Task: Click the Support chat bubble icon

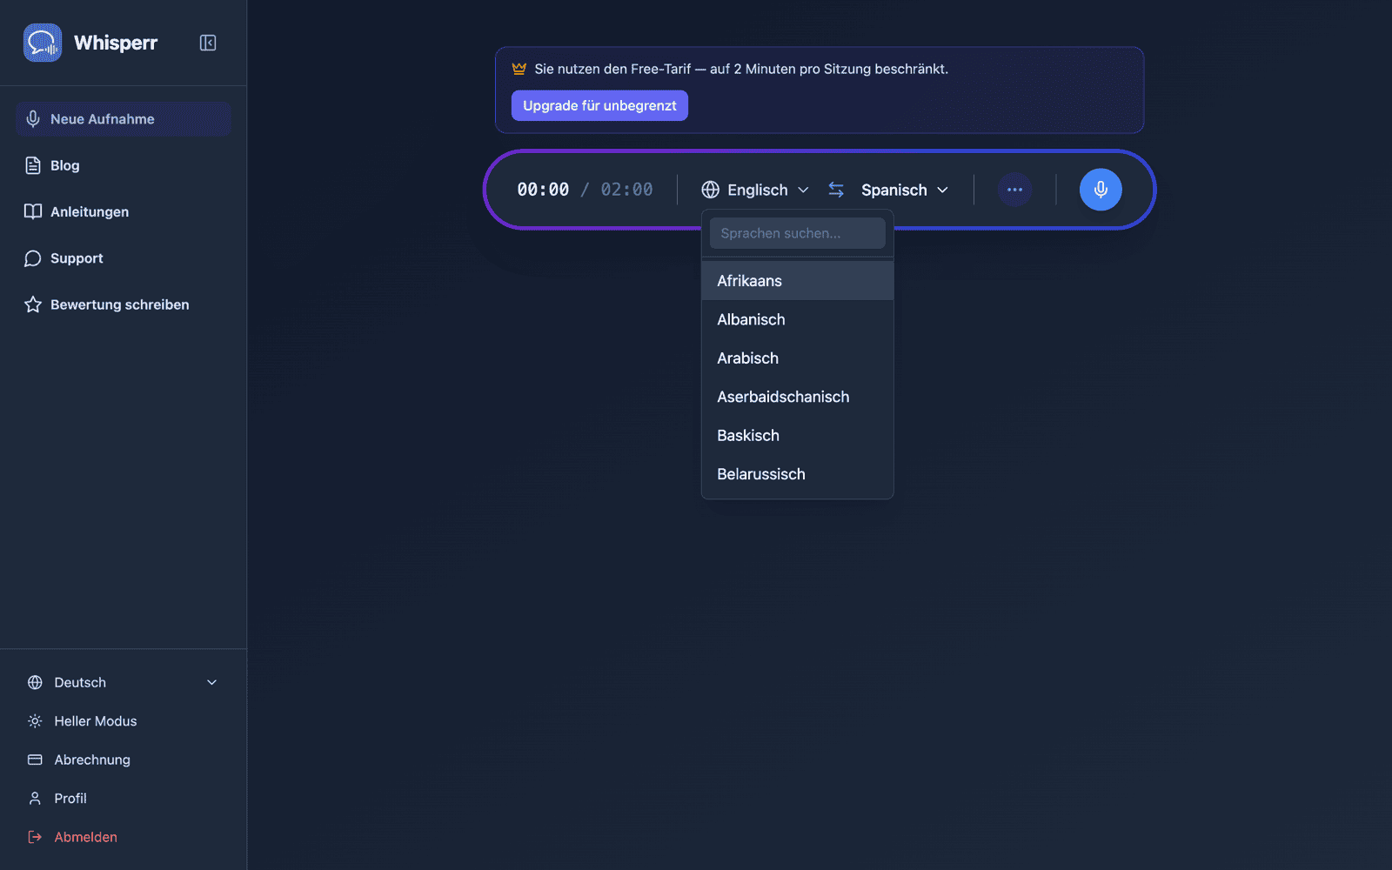Action: [33, 258]
